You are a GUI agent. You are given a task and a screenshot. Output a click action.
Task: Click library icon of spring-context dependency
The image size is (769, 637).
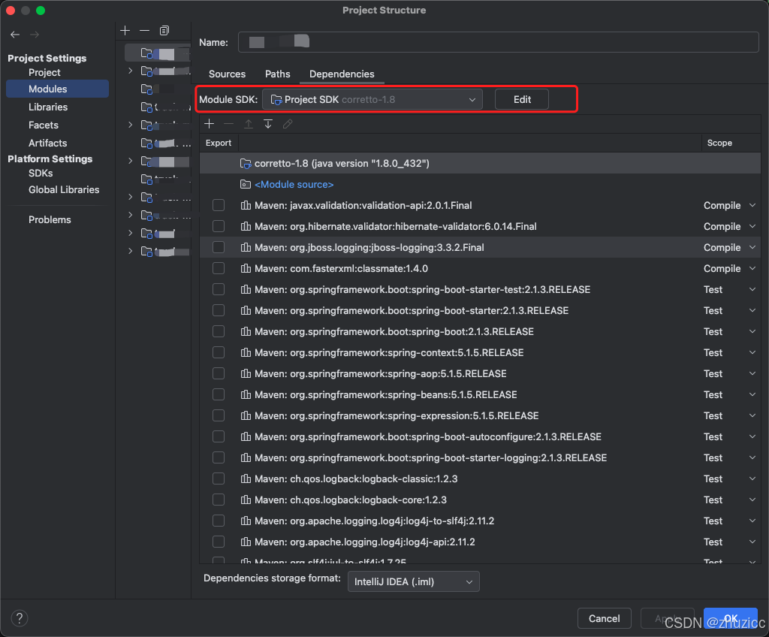246,352
